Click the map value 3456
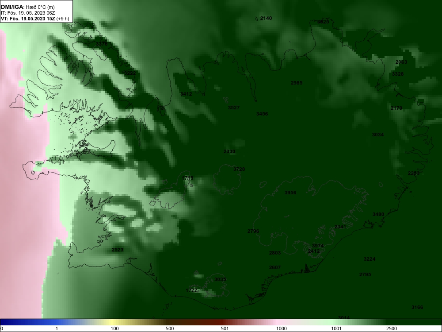Screen dimensions: 442x332 [x=262, y=114]
